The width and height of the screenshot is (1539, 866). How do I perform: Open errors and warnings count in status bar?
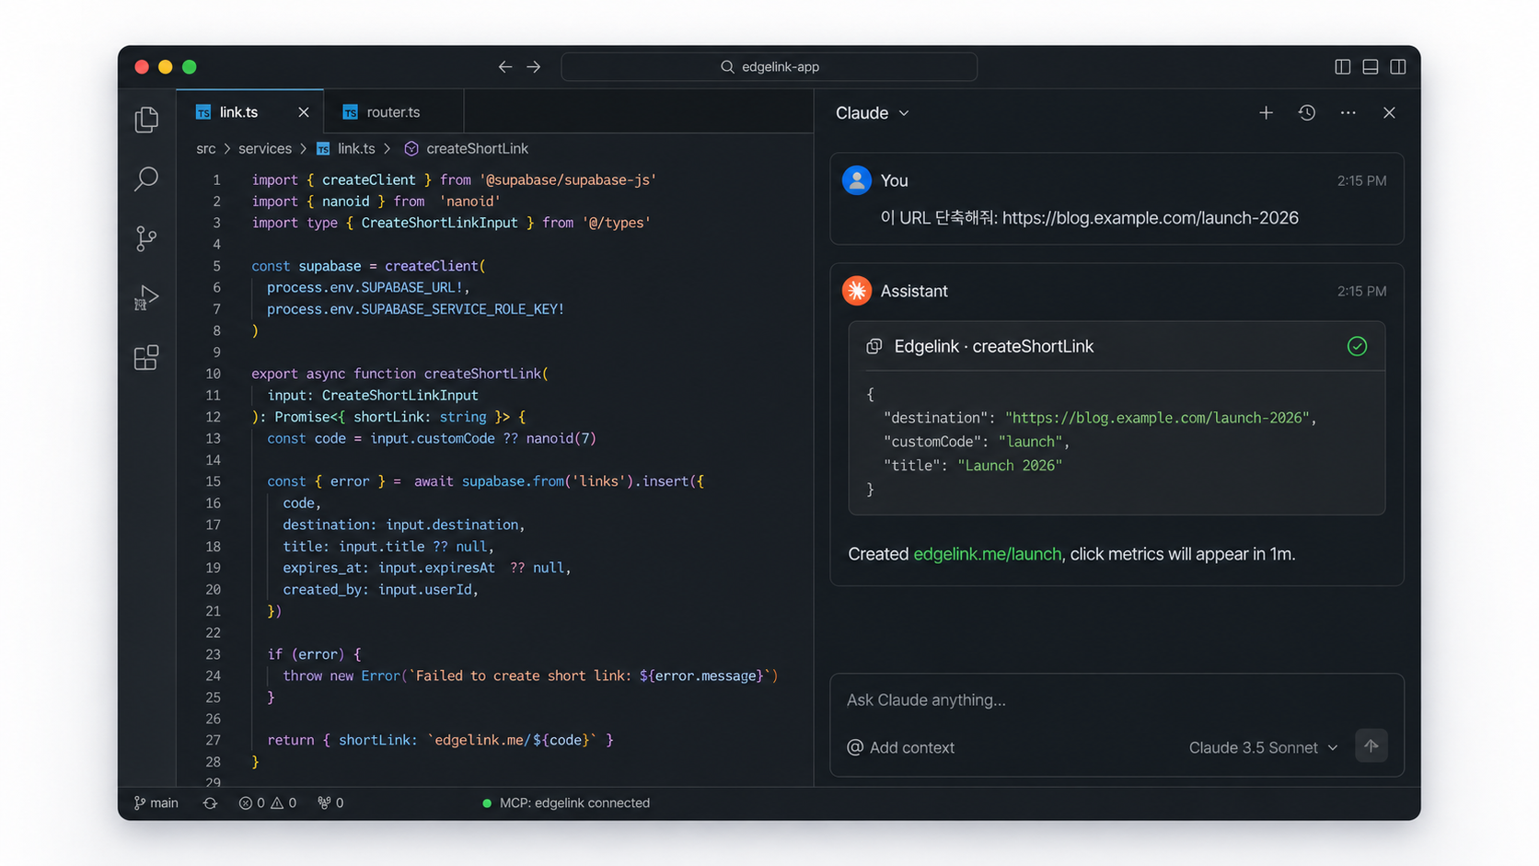point(268,802)
